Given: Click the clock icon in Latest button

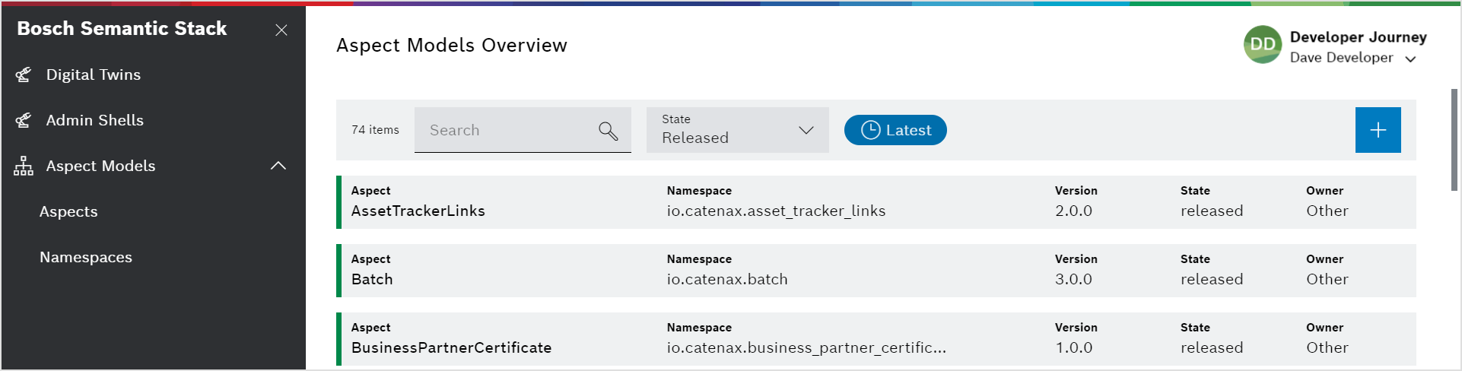Looking at the screenshot, I should click(870, 130).
